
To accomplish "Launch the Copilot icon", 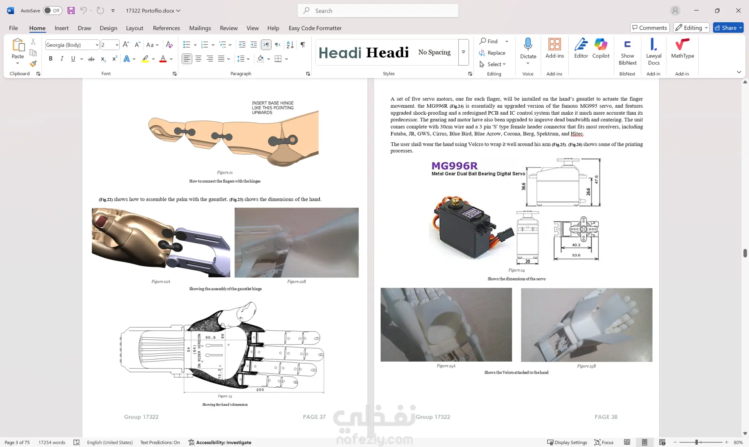I will [600, 49].
